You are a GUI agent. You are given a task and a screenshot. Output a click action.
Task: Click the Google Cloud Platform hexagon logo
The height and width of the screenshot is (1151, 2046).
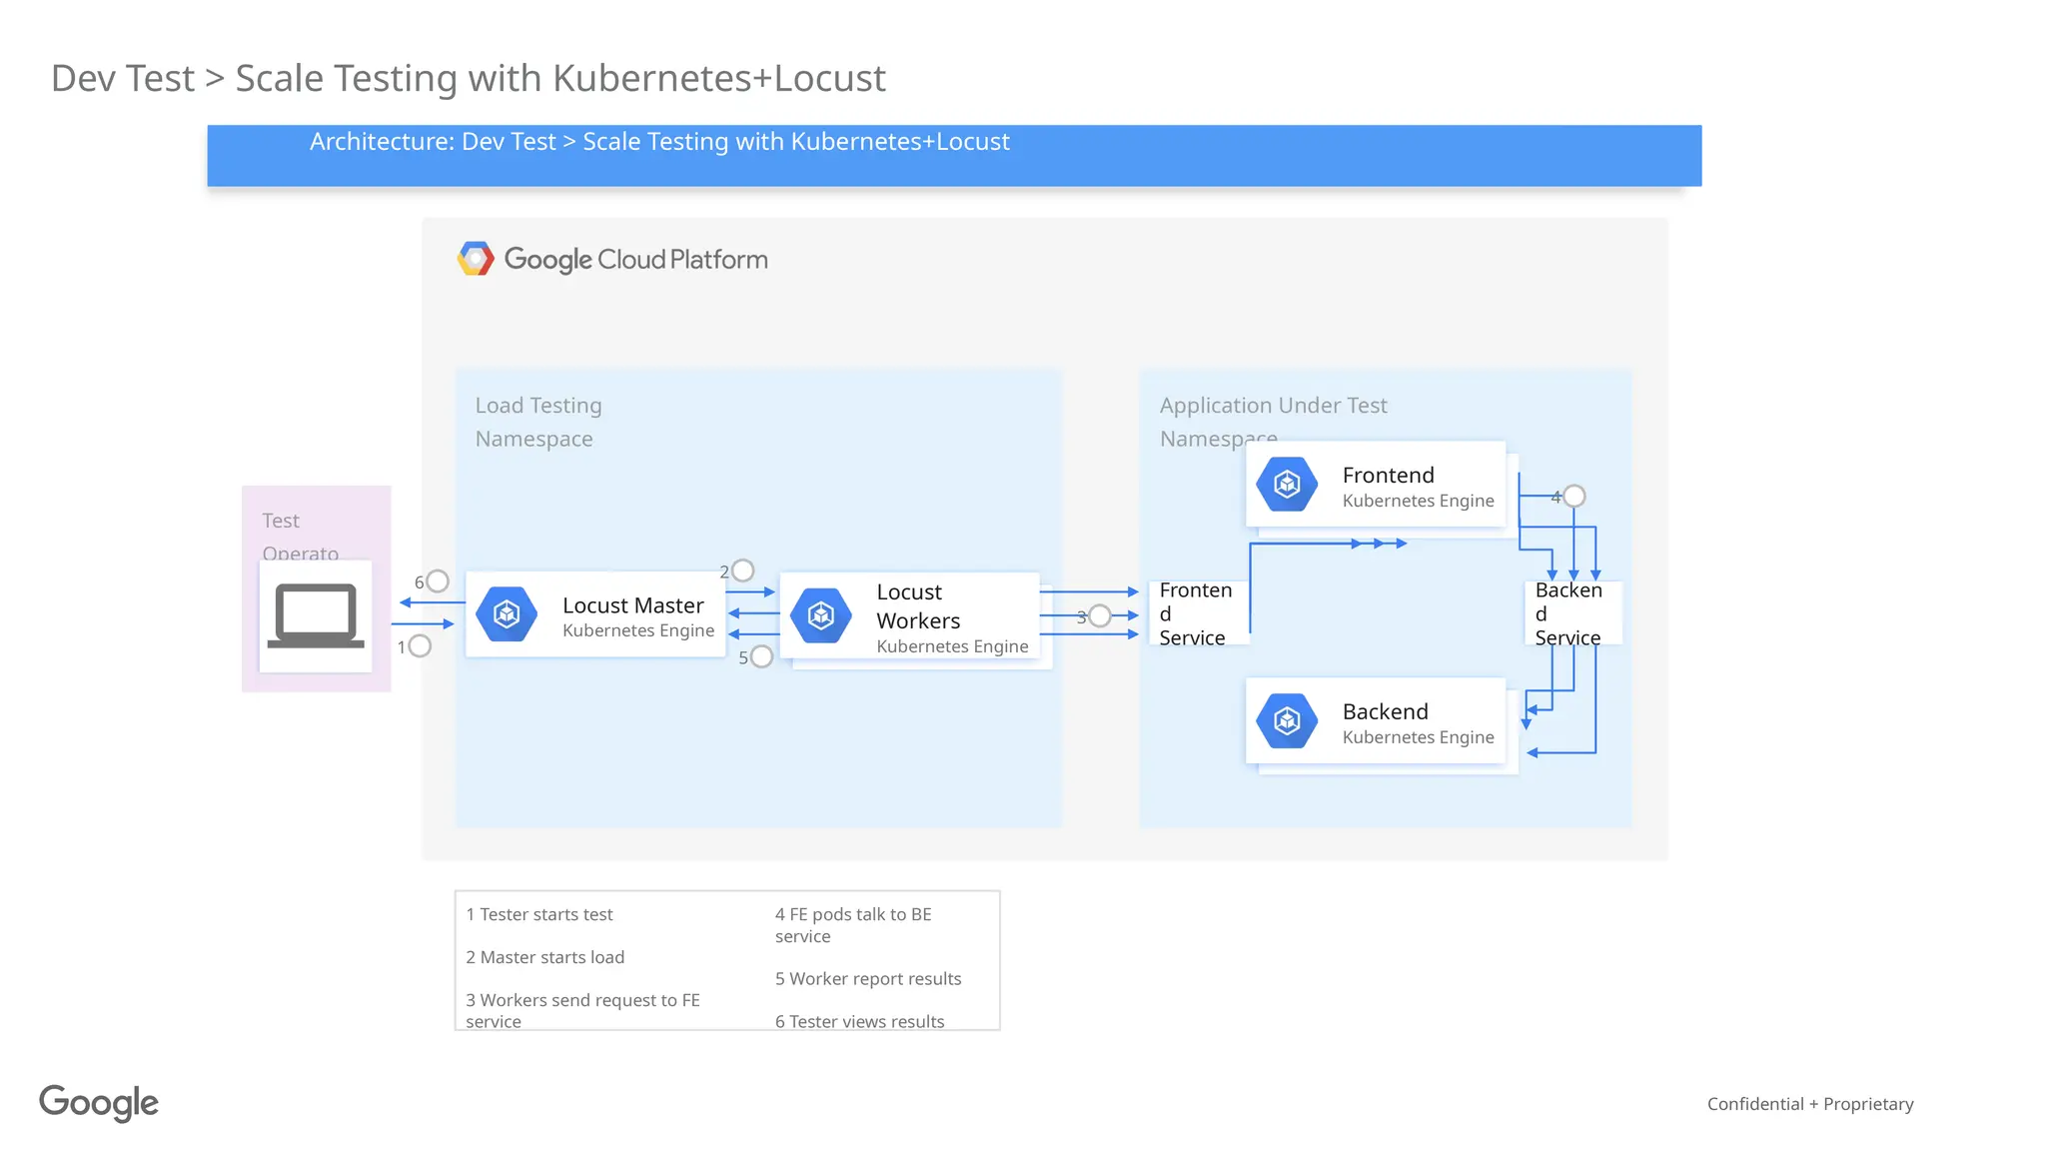tap(476, 259)
